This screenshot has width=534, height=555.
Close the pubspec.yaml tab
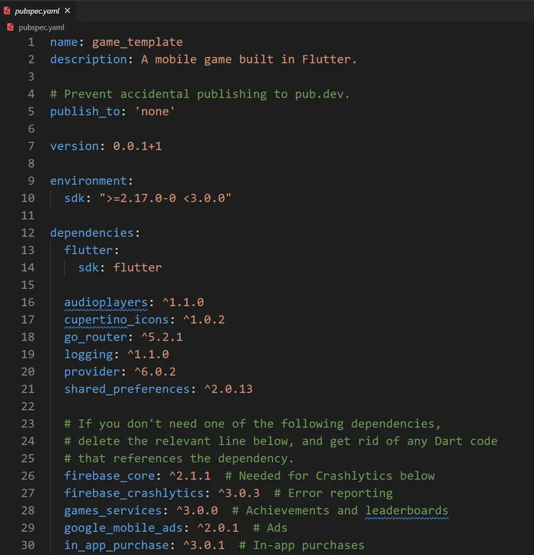tap(67, 11)
